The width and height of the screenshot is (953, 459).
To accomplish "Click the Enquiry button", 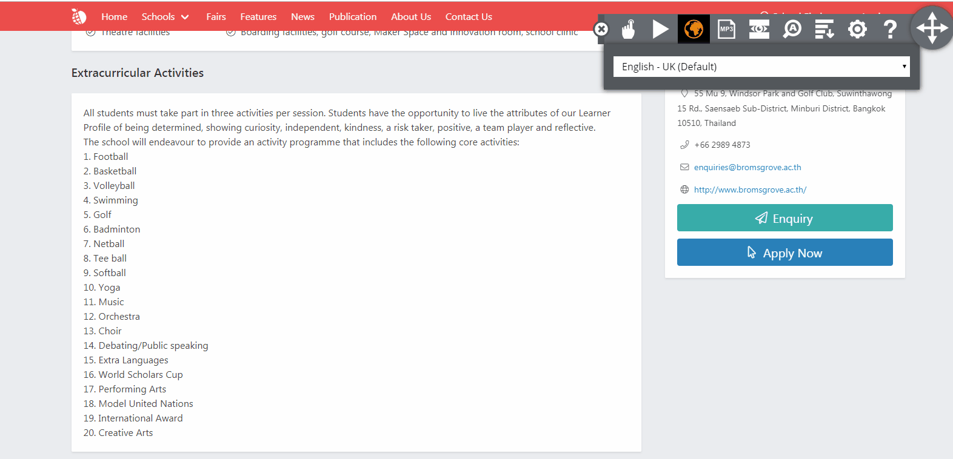I will click(x=784, y=218).
